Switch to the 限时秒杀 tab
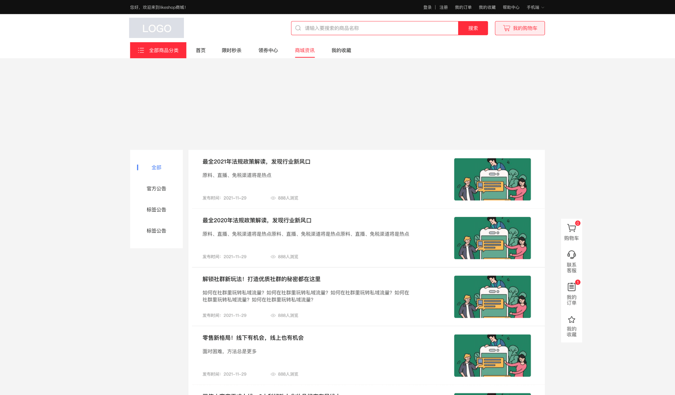The width and height of the screenshot is (675, 395). tap(232, 50)
